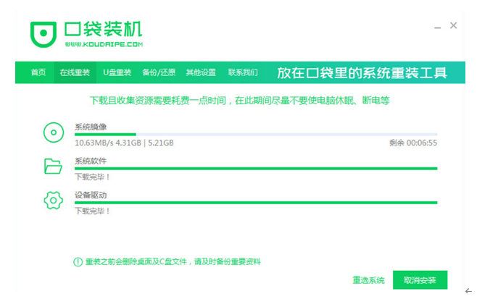Click the 设备驱动 completed progress bar
The width and height of the screenshot is (498, 299).
pos(255,202)
